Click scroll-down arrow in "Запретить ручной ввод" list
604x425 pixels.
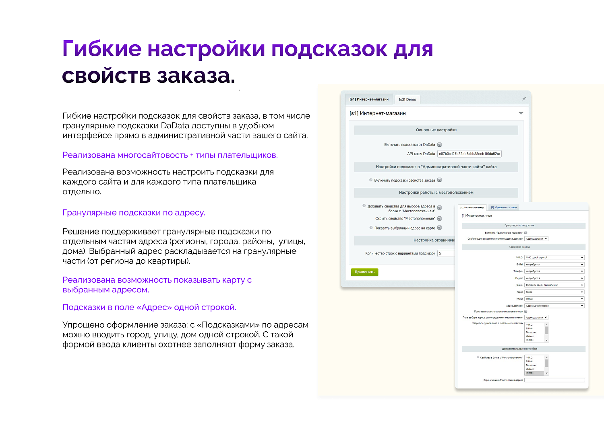click(x=546, y=341)
